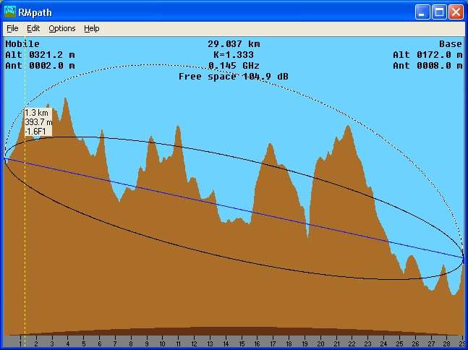The image size is (468, 350).
Task: Click the 8 km mark on distance scale
Action: click(x=131, y=343)
